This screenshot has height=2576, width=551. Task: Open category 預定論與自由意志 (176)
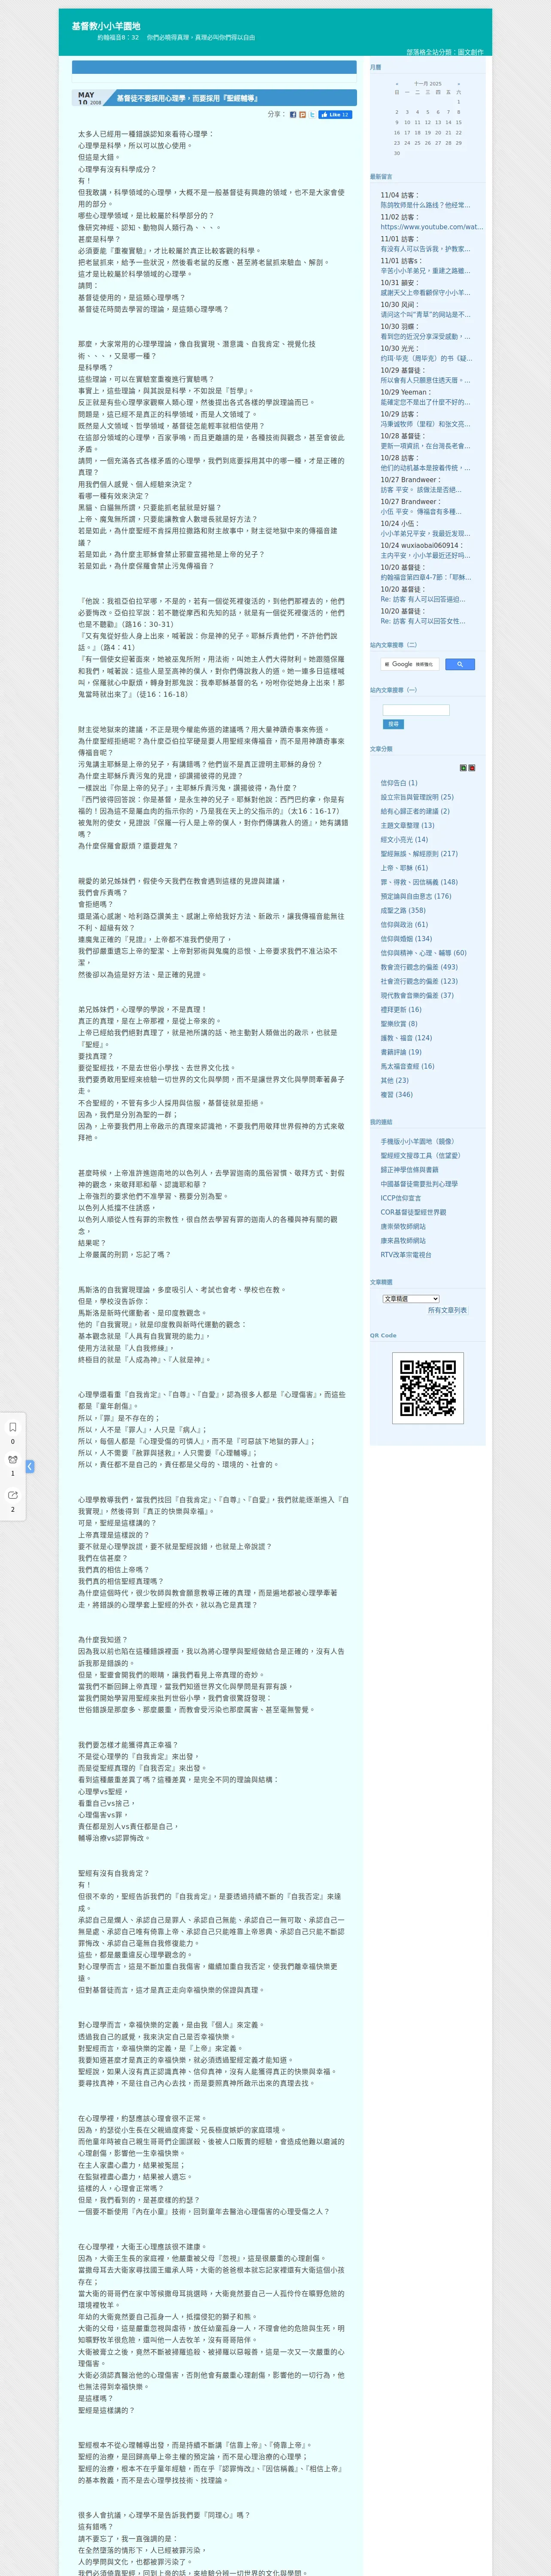(x=415, y=896)
